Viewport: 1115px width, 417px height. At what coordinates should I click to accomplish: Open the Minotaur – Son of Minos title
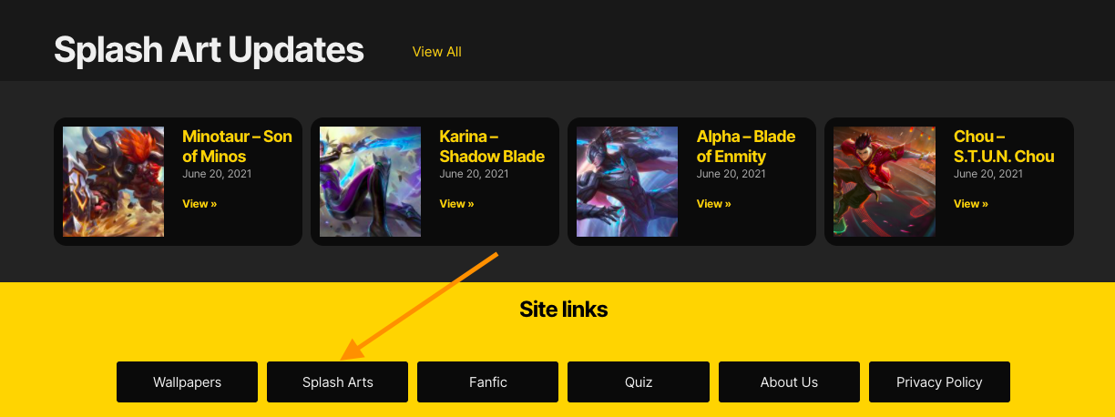237,146
